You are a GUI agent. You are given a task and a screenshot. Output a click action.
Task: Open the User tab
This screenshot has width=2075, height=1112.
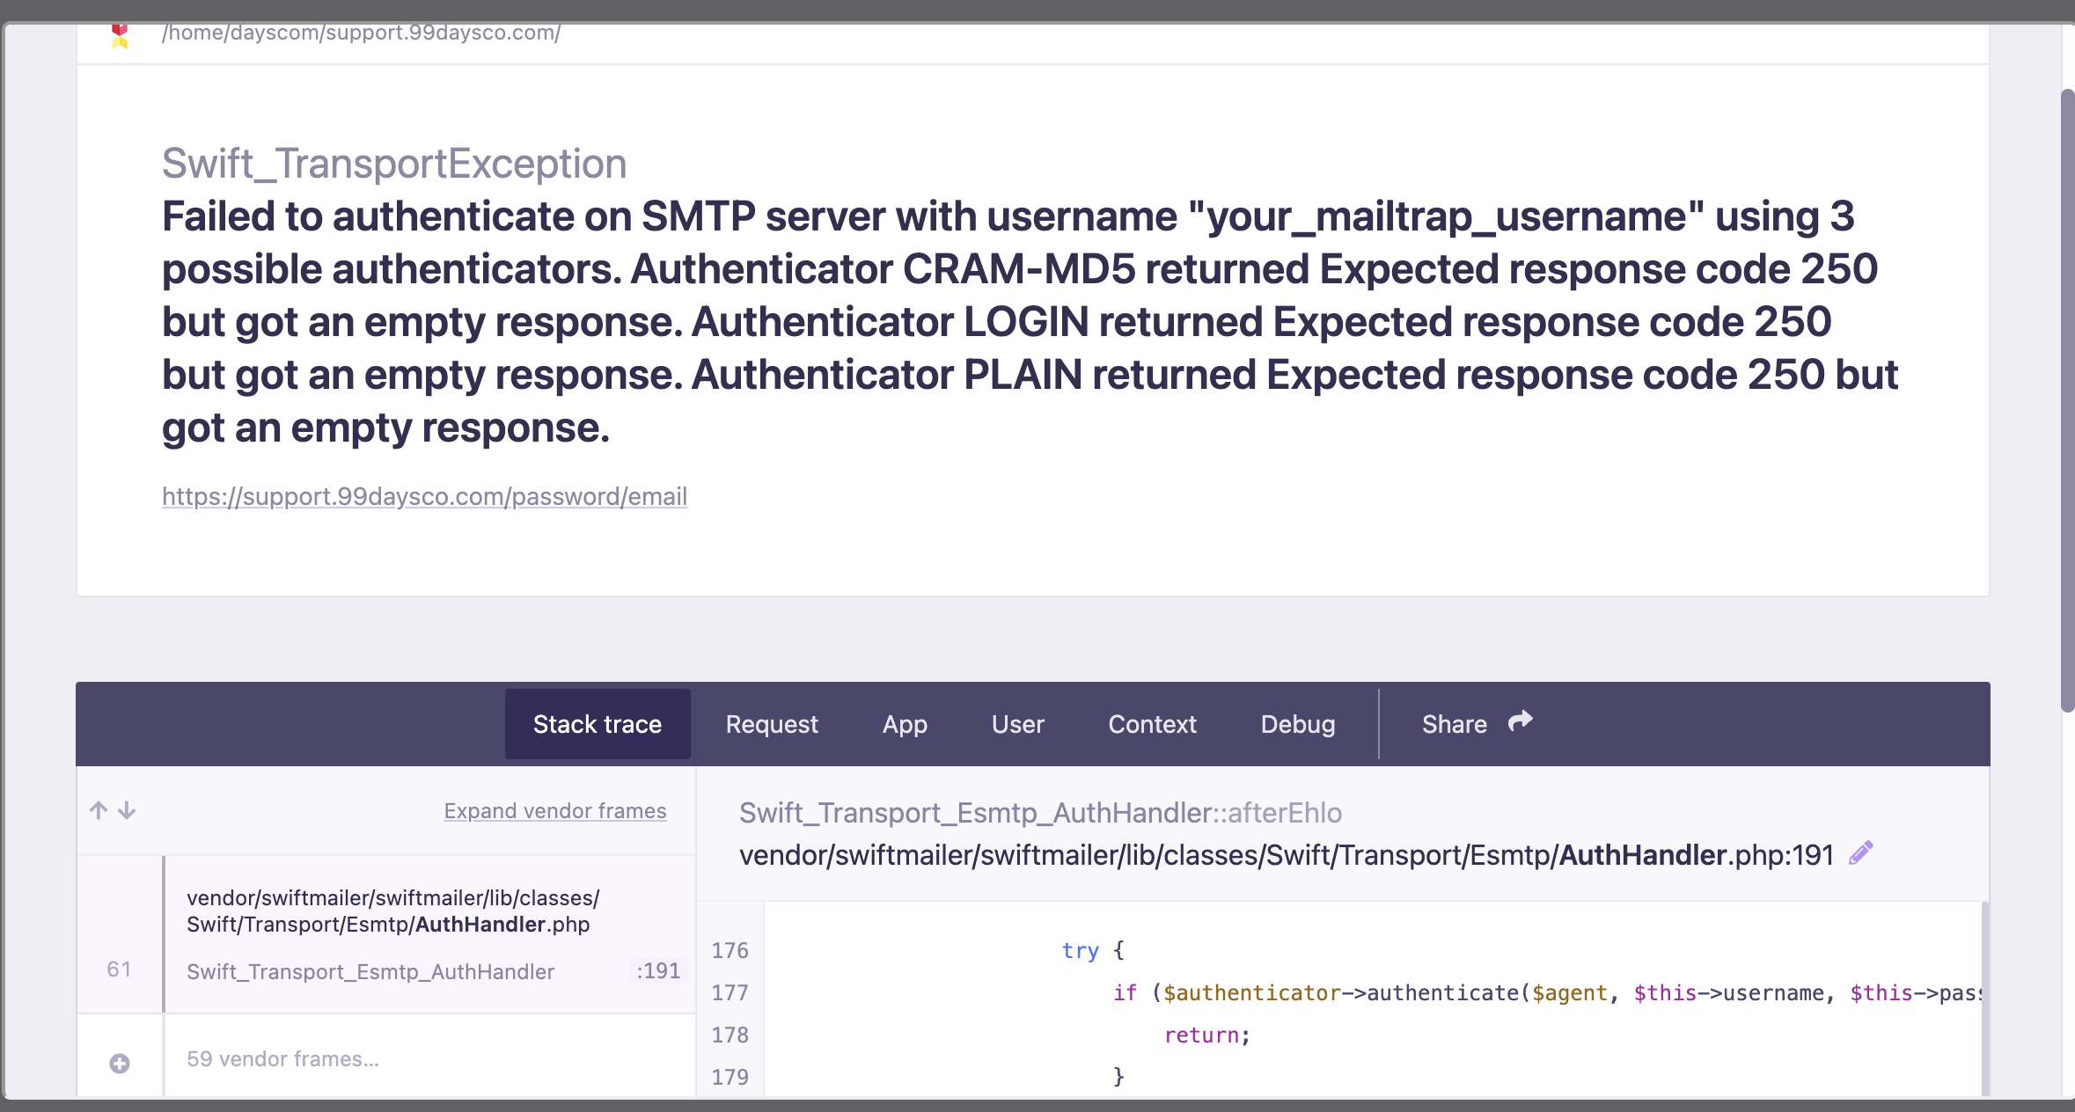point(1017,724)
